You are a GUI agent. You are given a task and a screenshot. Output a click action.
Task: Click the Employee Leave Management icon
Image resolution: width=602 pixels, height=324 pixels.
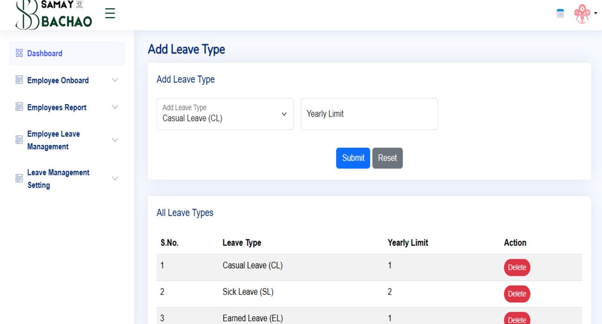[19, 139]
